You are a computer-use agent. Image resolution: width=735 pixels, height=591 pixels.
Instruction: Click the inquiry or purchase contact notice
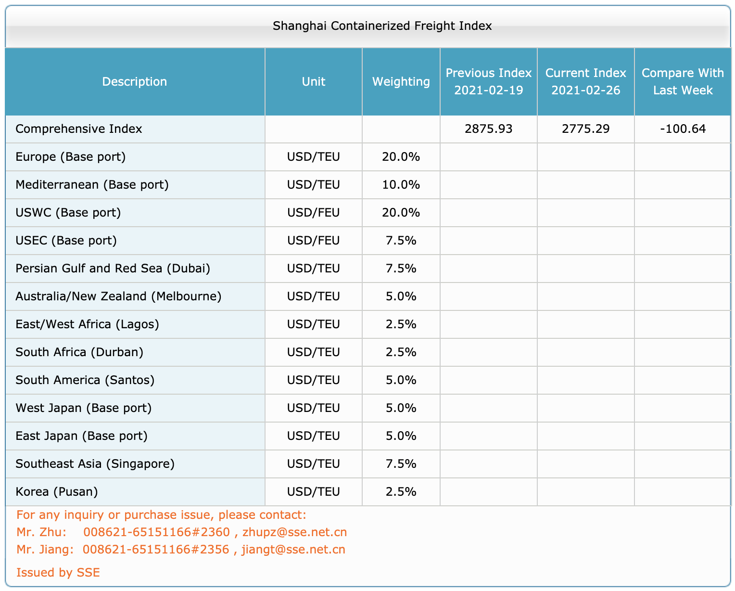coord(161,515)
